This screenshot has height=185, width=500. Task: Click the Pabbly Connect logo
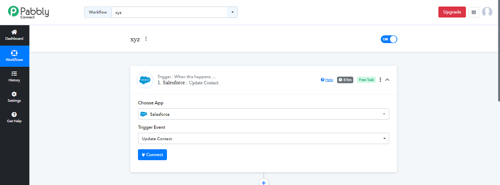pos(28,12)
